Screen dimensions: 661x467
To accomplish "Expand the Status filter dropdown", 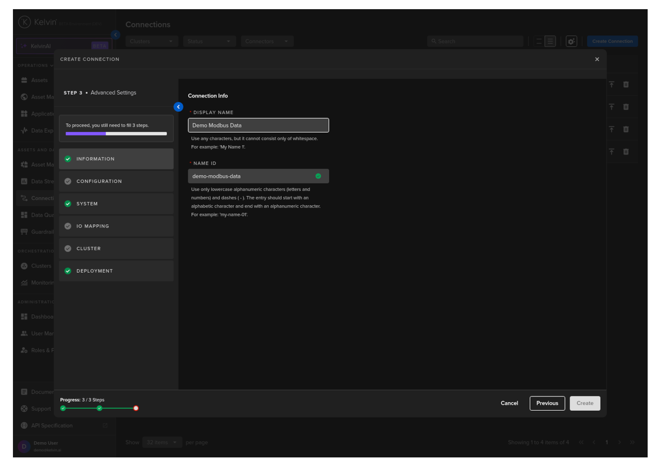I will click(209, 41).
